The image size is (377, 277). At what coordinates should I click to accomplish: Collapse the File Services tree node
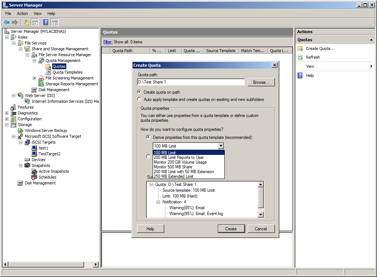pyautogui.click(x=14, y=43)
